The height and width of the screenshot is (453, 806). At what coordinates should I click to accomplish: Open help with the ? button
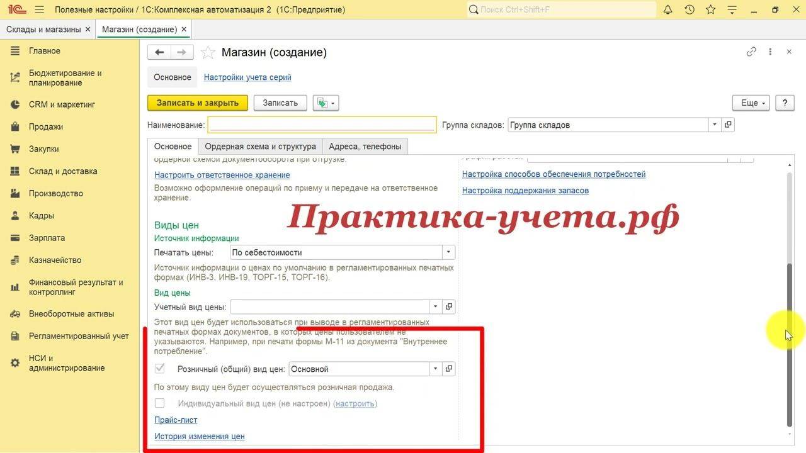click(x=785, y=103)
